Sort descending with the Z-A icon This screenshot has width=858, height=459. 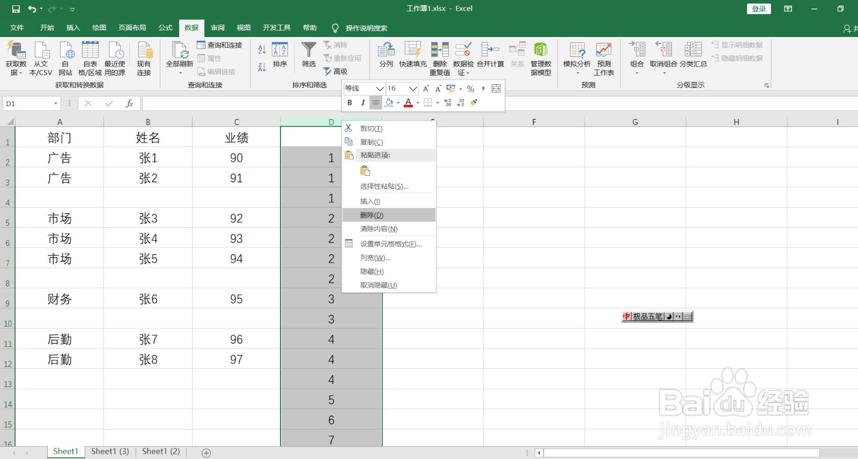[x=262, y=67]
